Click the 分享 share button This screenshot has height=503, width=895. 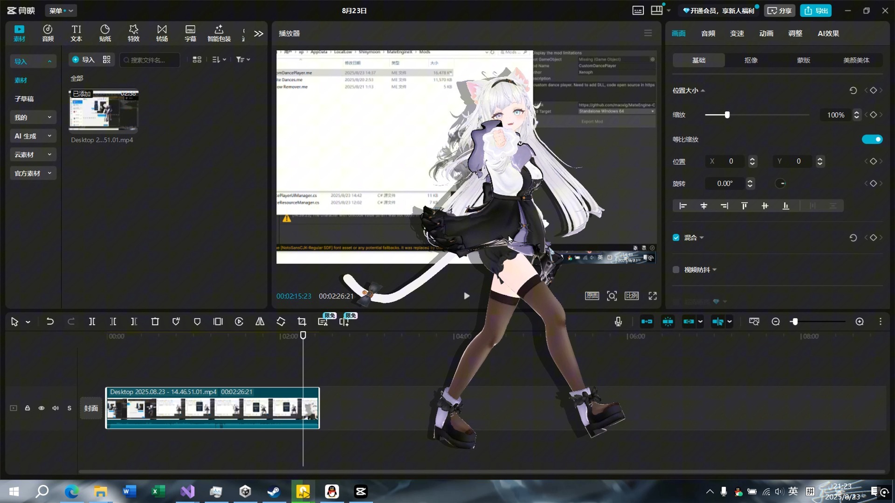(779, 10)
